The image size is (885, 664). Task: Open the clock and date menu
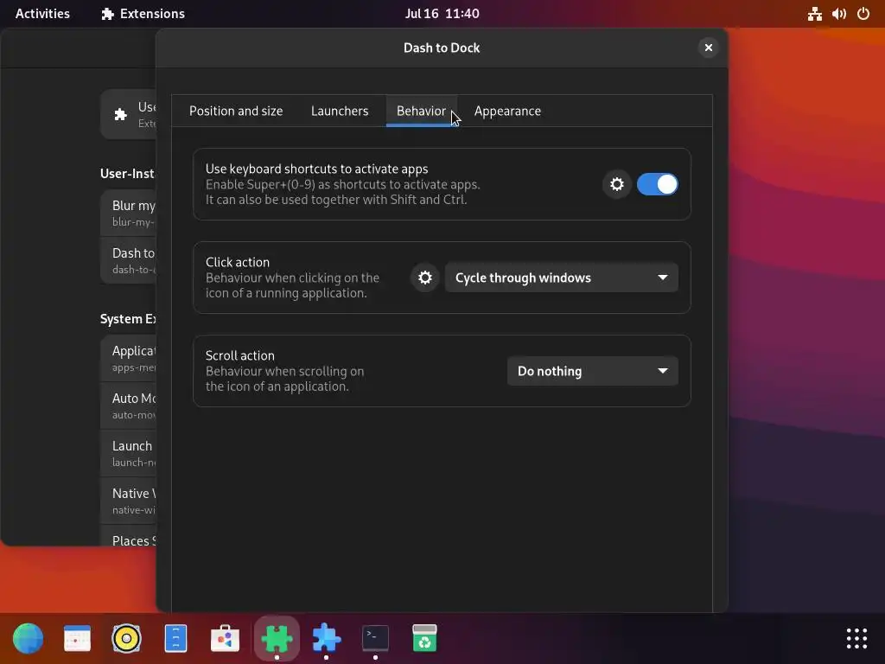click(x=442, y=14)
